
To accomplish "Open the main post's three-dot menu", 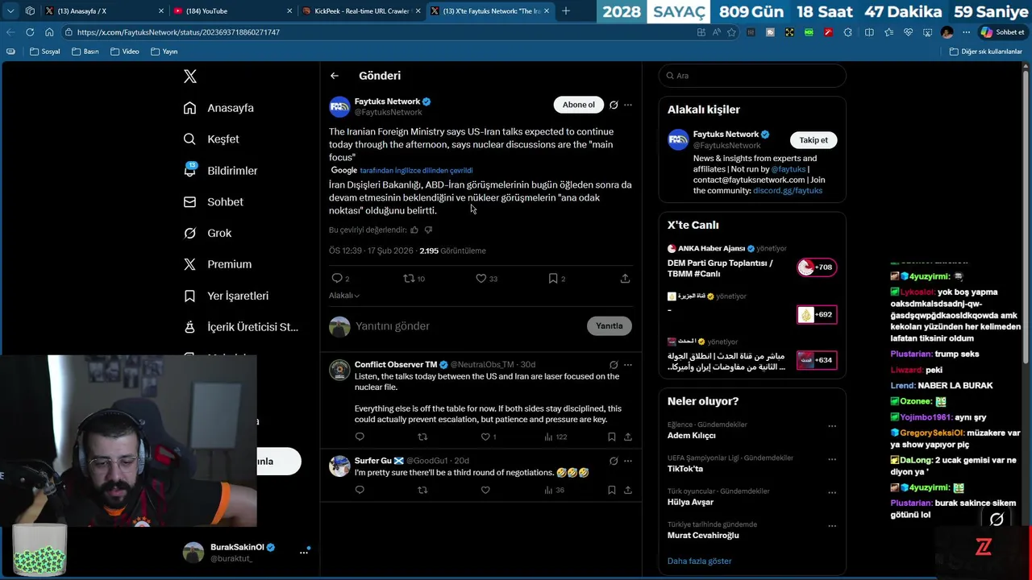I will pyautogui.click(x=628, y=105).
